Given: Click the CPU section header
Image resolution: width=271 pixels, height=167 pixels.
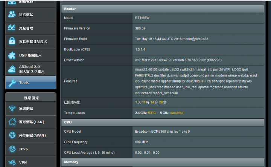Looking at the screenshot, I should (x=163, y=122).
